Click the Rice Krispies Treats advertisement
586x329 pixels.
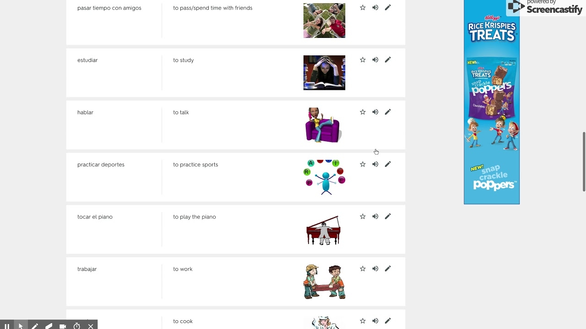[x=492, y=102]
